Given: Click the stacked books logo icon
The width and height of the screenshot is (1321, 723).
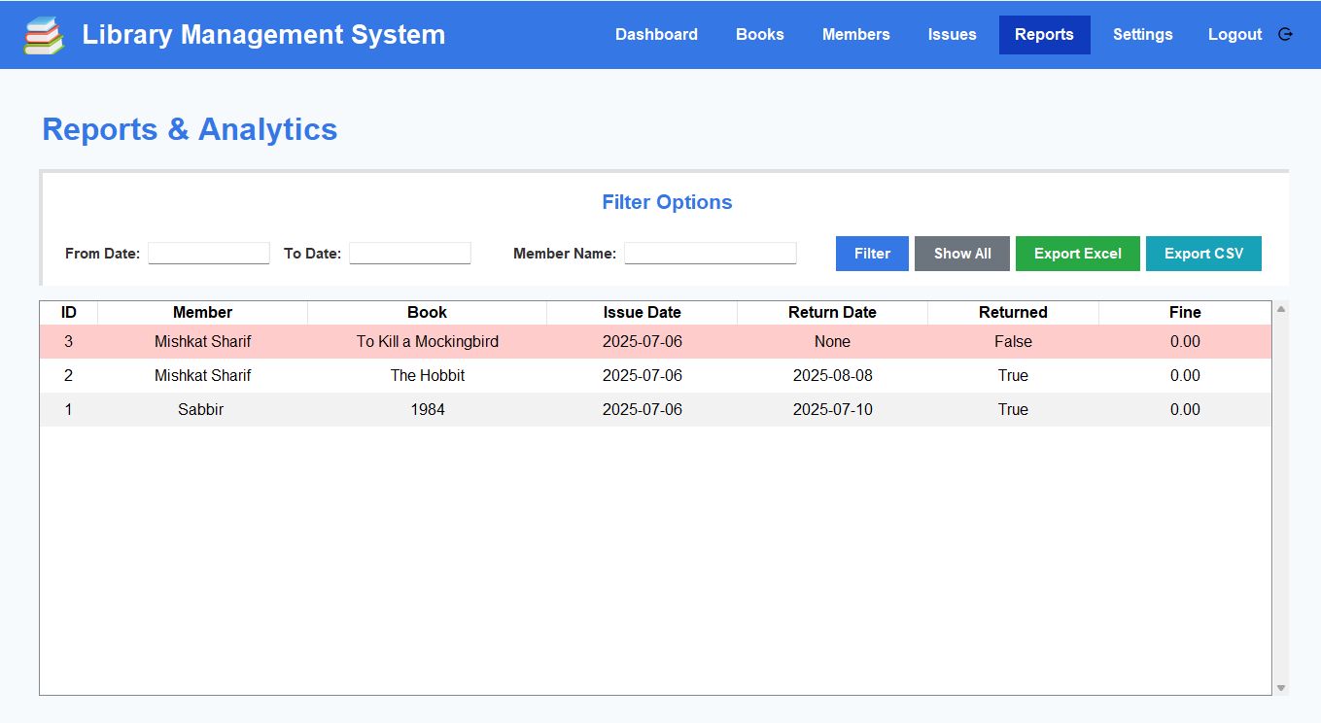Looking at the screenshot, I should point(44,35).
